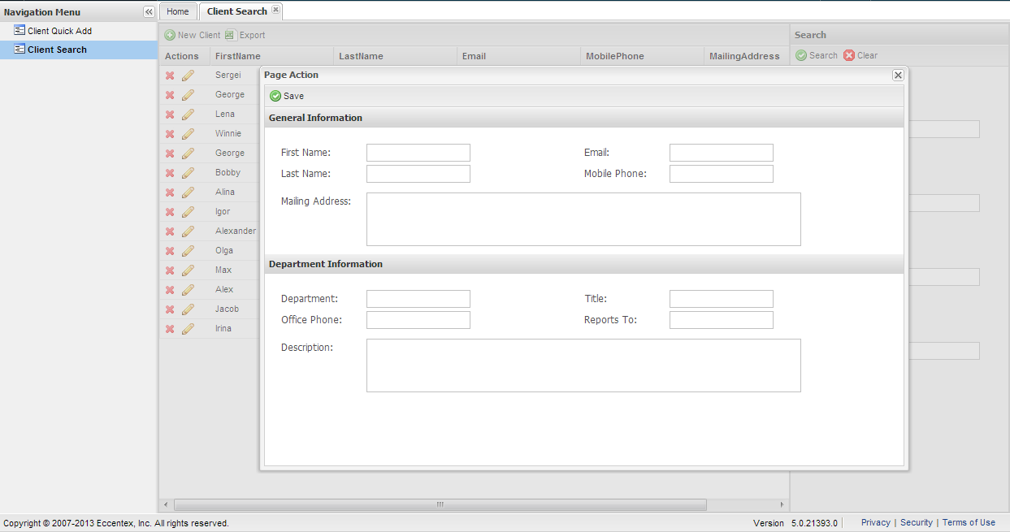The width and height of the screenshot is (1010, 532).
Task: Focus the First Name input field
Action: [x=418, y=153]
